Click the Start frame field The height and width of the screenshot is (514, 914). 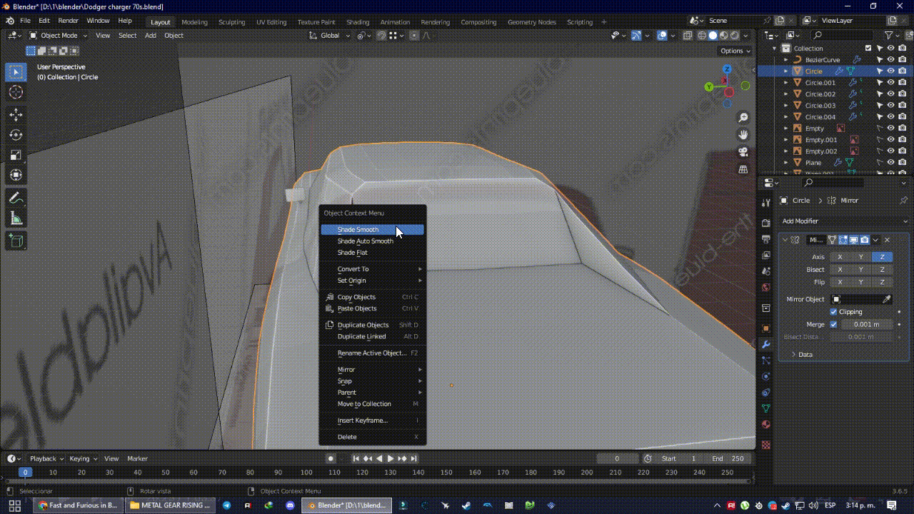tap(679, 459)
